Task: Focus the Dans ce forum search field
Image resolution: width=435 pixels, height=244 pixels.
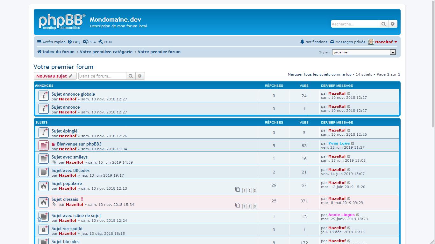Action: [x=102, y=76]
